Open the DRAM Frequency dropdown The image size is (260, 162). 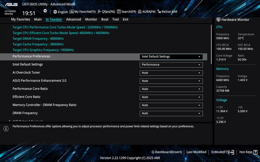171,113
